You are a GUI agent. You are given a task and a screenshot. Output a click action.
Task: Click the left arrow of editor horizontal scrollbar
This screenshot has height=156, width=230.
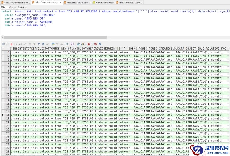[x=2, y=37]
